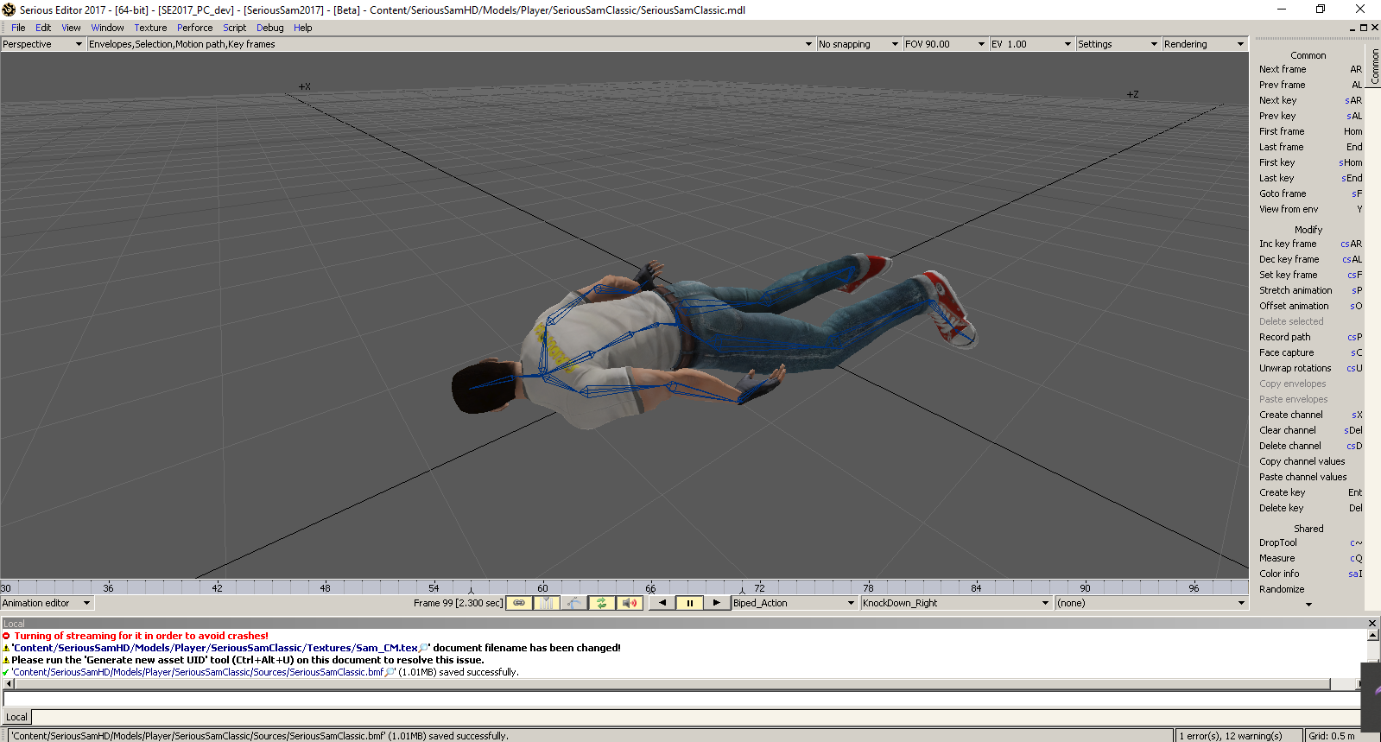Open the Settings dropdown

pos(1118,44)
